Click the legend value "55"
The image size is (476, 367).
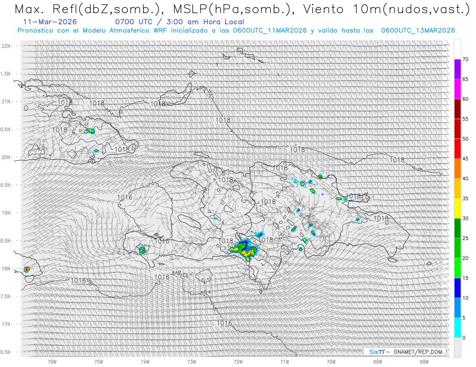click(x=465, y=119)
